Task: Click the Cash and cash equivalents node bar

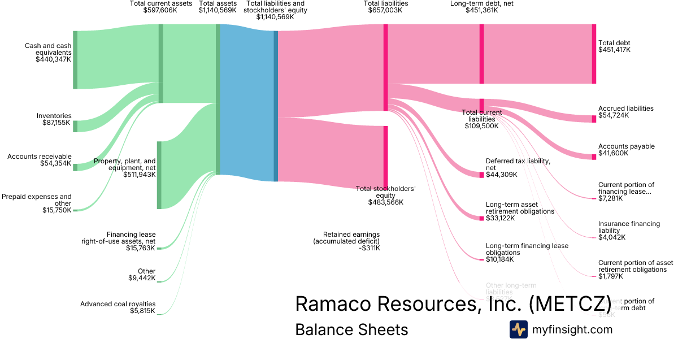Action: coord(75,60)
